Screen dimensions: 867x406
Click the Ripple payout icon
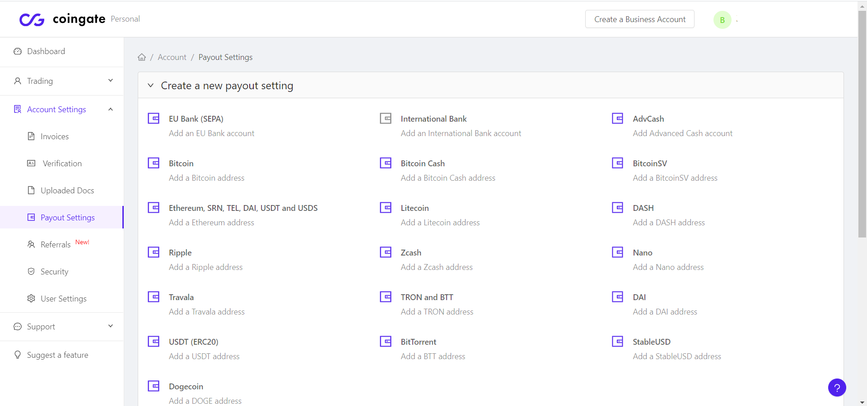154,252
